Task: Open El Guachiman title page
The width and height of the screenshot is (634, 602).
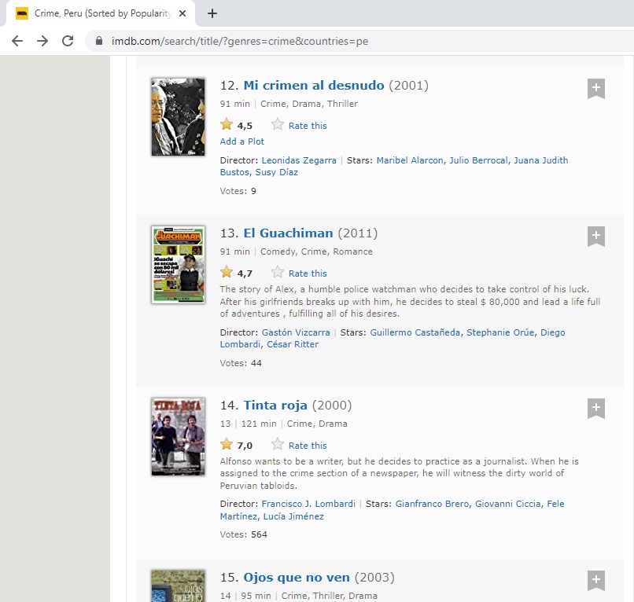Action: [288, 233]
